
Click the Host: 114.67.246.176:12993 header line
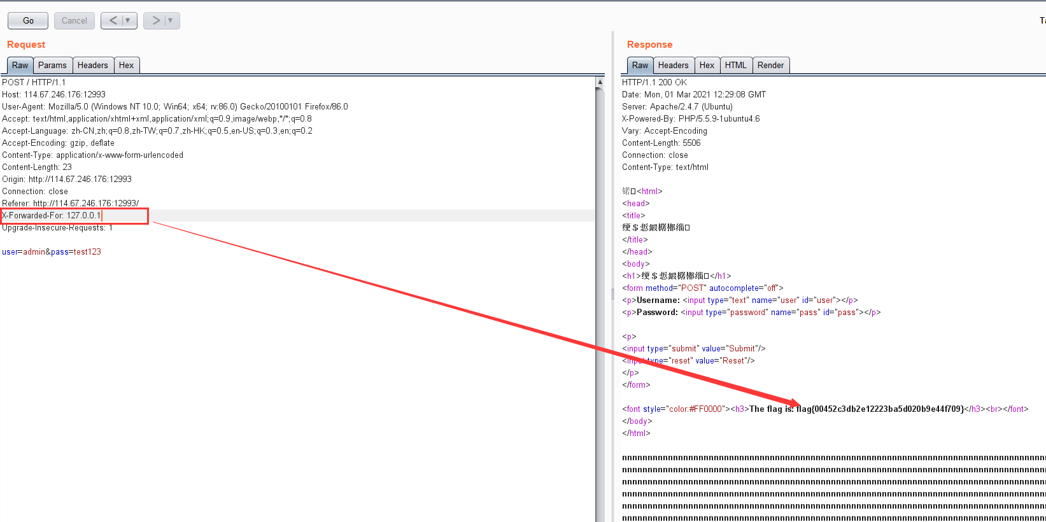pos(54,94)
